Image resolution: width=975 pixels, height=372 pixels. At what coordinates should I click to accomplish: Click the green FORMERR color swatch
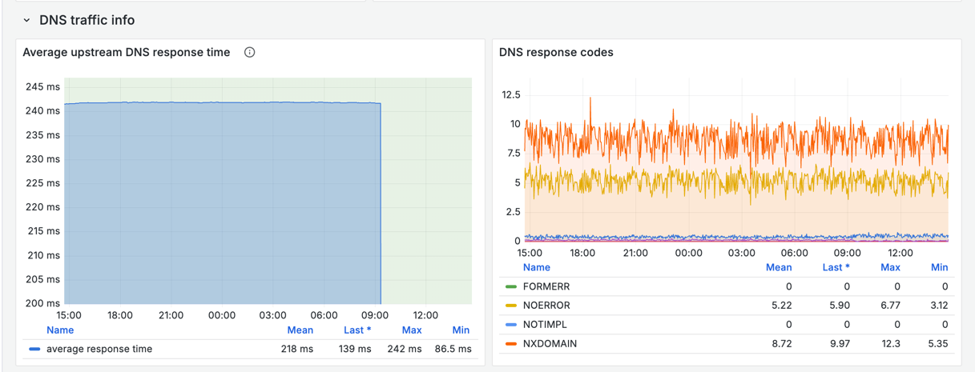click(x=511, y=286)
